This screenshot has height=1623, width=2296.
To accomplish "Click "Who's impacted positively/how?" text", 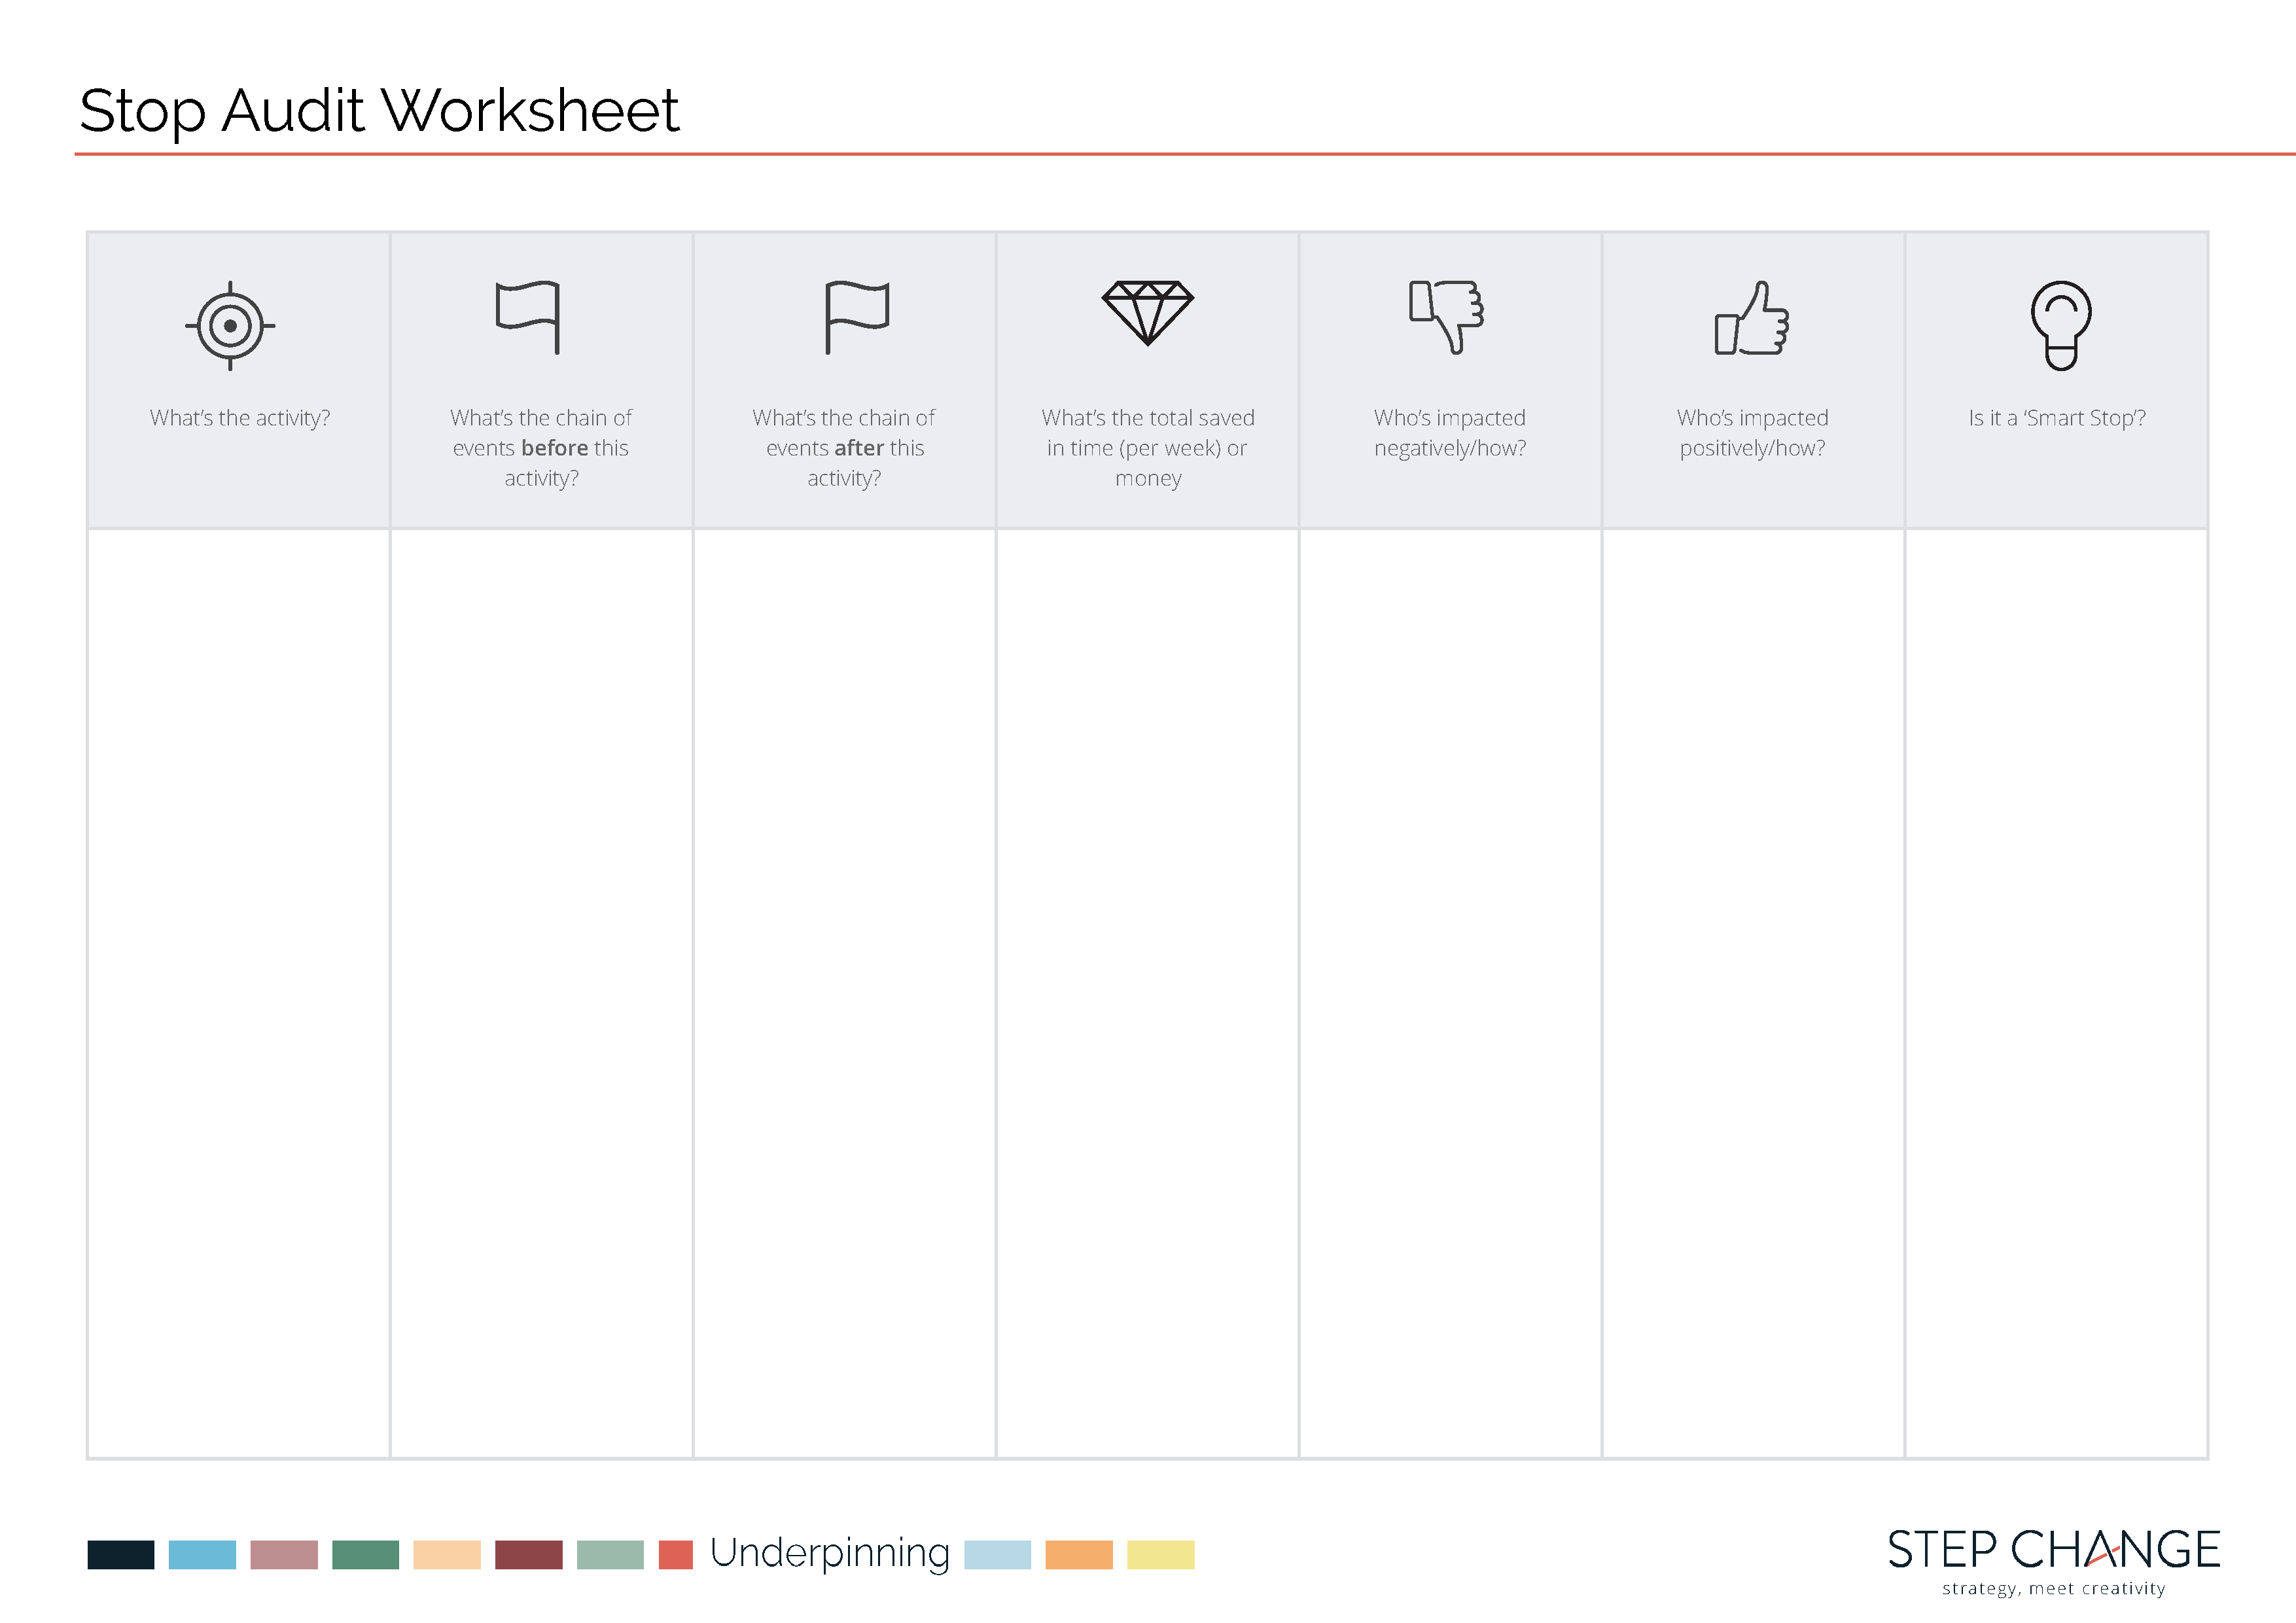I will (x=1752, y=433).
